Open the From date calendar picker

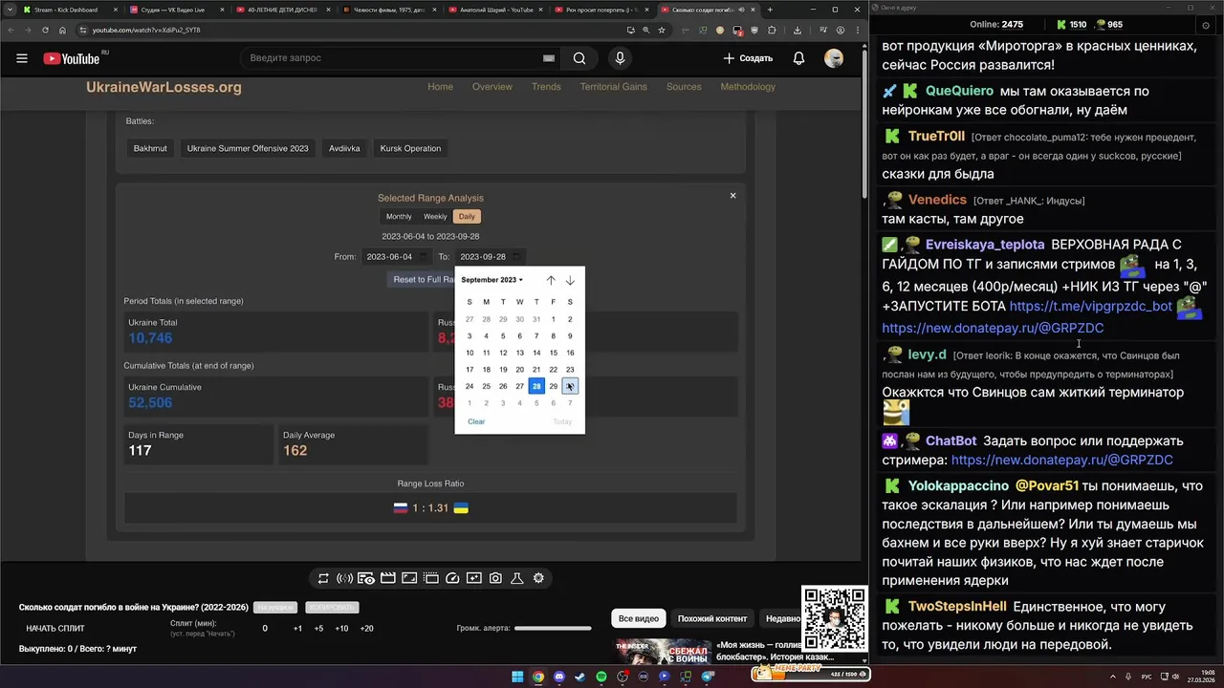tap(424, 257)
